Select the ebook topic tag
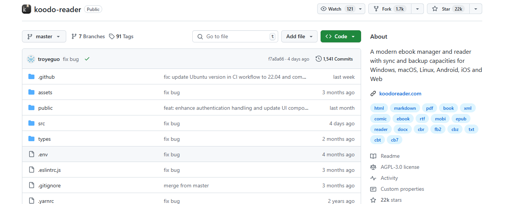 point(403,119)
